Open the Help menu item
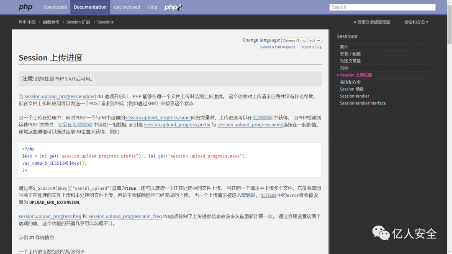This screenshot has height=254, width=452. tap(152, 7)
